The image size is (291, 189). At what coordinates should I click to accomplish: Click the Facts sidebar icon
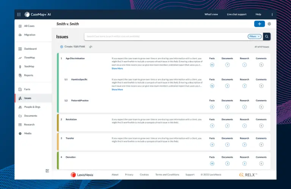(20, 89)
